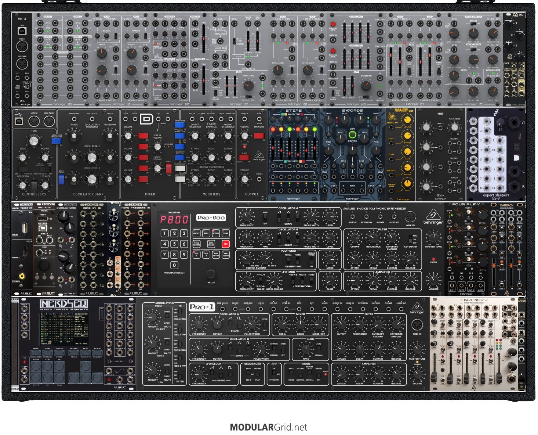This screenshot has height=435, width=538.
Task: Toggle the Model D Oscillator Modulation switch
Action: point(56,140)
